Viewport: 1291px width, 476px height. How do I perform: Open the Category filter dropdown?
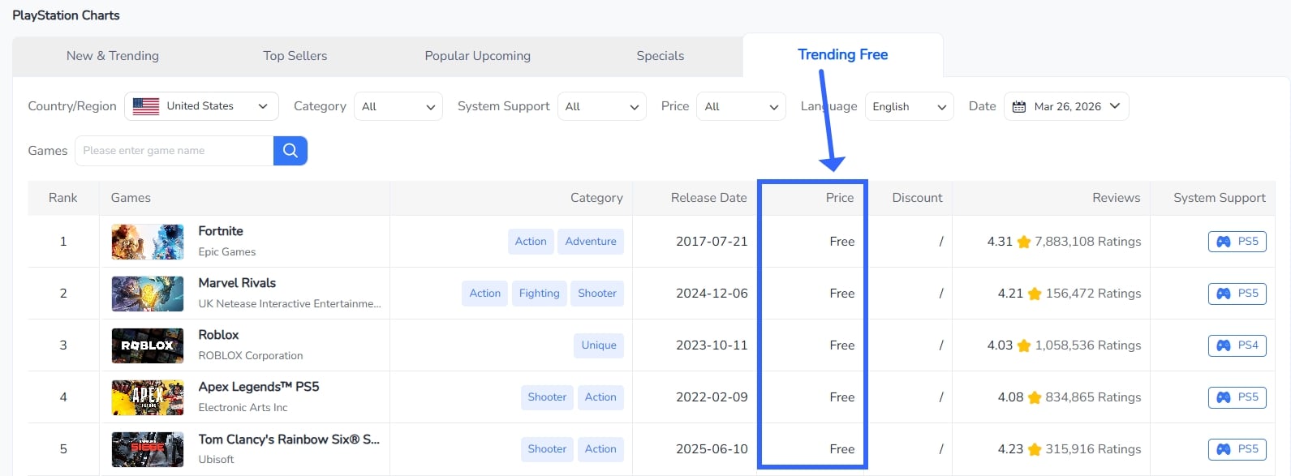[x=398, y=106]
